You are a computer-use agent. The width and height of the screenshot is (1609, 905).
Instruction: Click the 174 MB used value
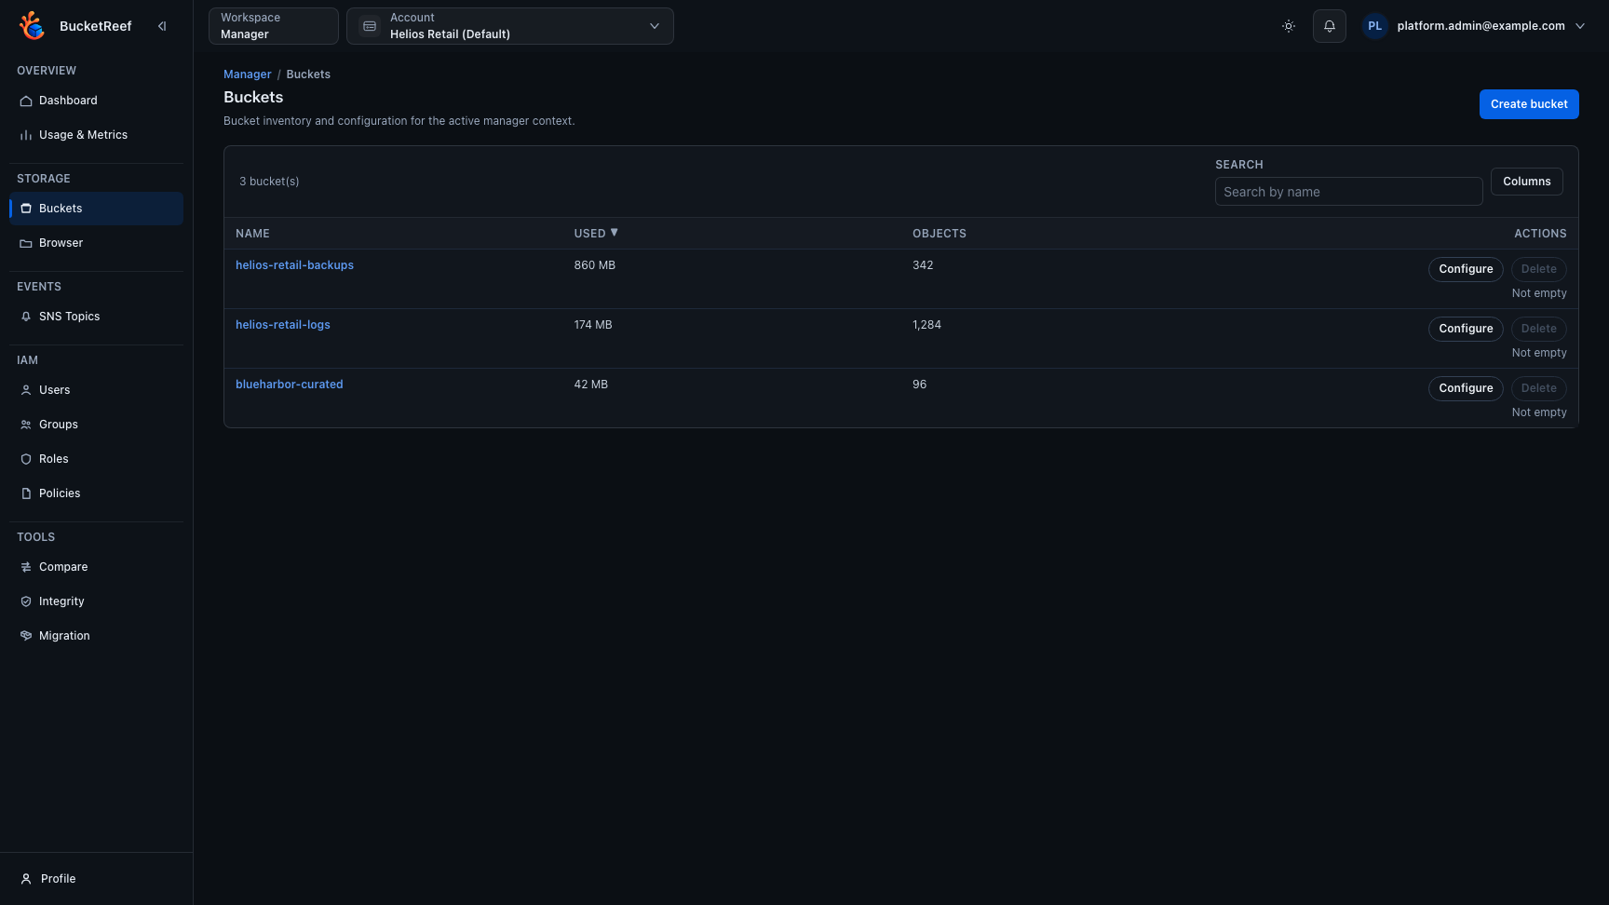pyautogui.click(x=593, y=325)
